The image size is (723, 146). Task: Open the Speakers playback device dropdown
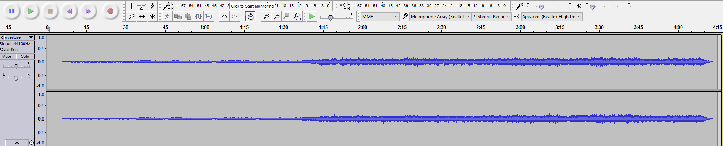pos(552,16)
